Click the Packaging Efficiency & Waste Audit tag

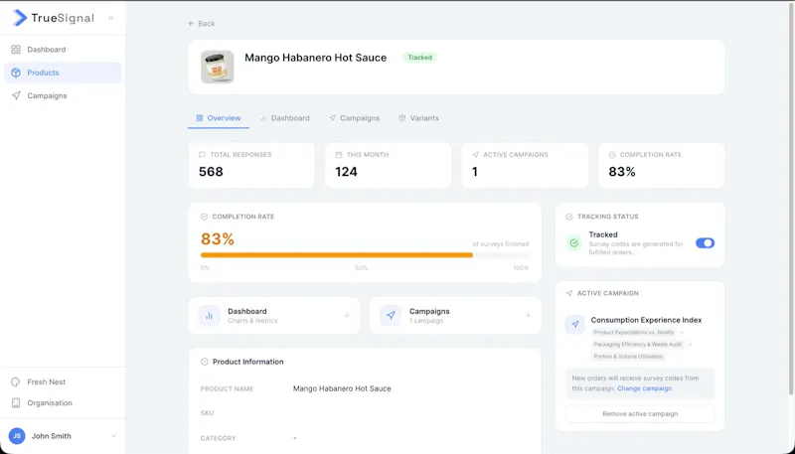pyautogui.click(x=638, y=344)
